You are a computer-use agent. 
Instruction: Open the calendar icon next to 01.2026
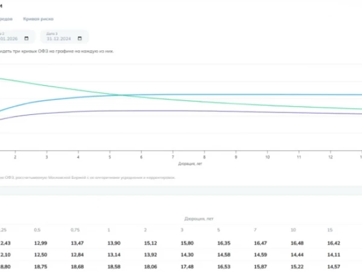(27, 39)
